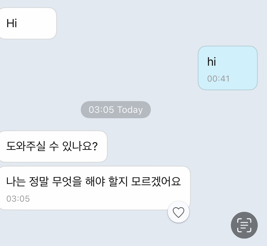Click the 03:05 timestamp under last message
Viewport: 267px width, 246px height.
(x=18, y=199)
